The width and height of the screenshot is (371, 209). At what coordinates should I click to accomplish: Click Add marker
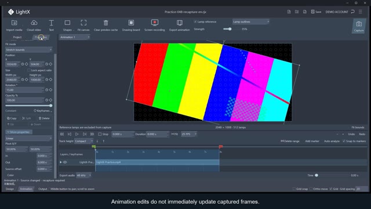[312, 141]
